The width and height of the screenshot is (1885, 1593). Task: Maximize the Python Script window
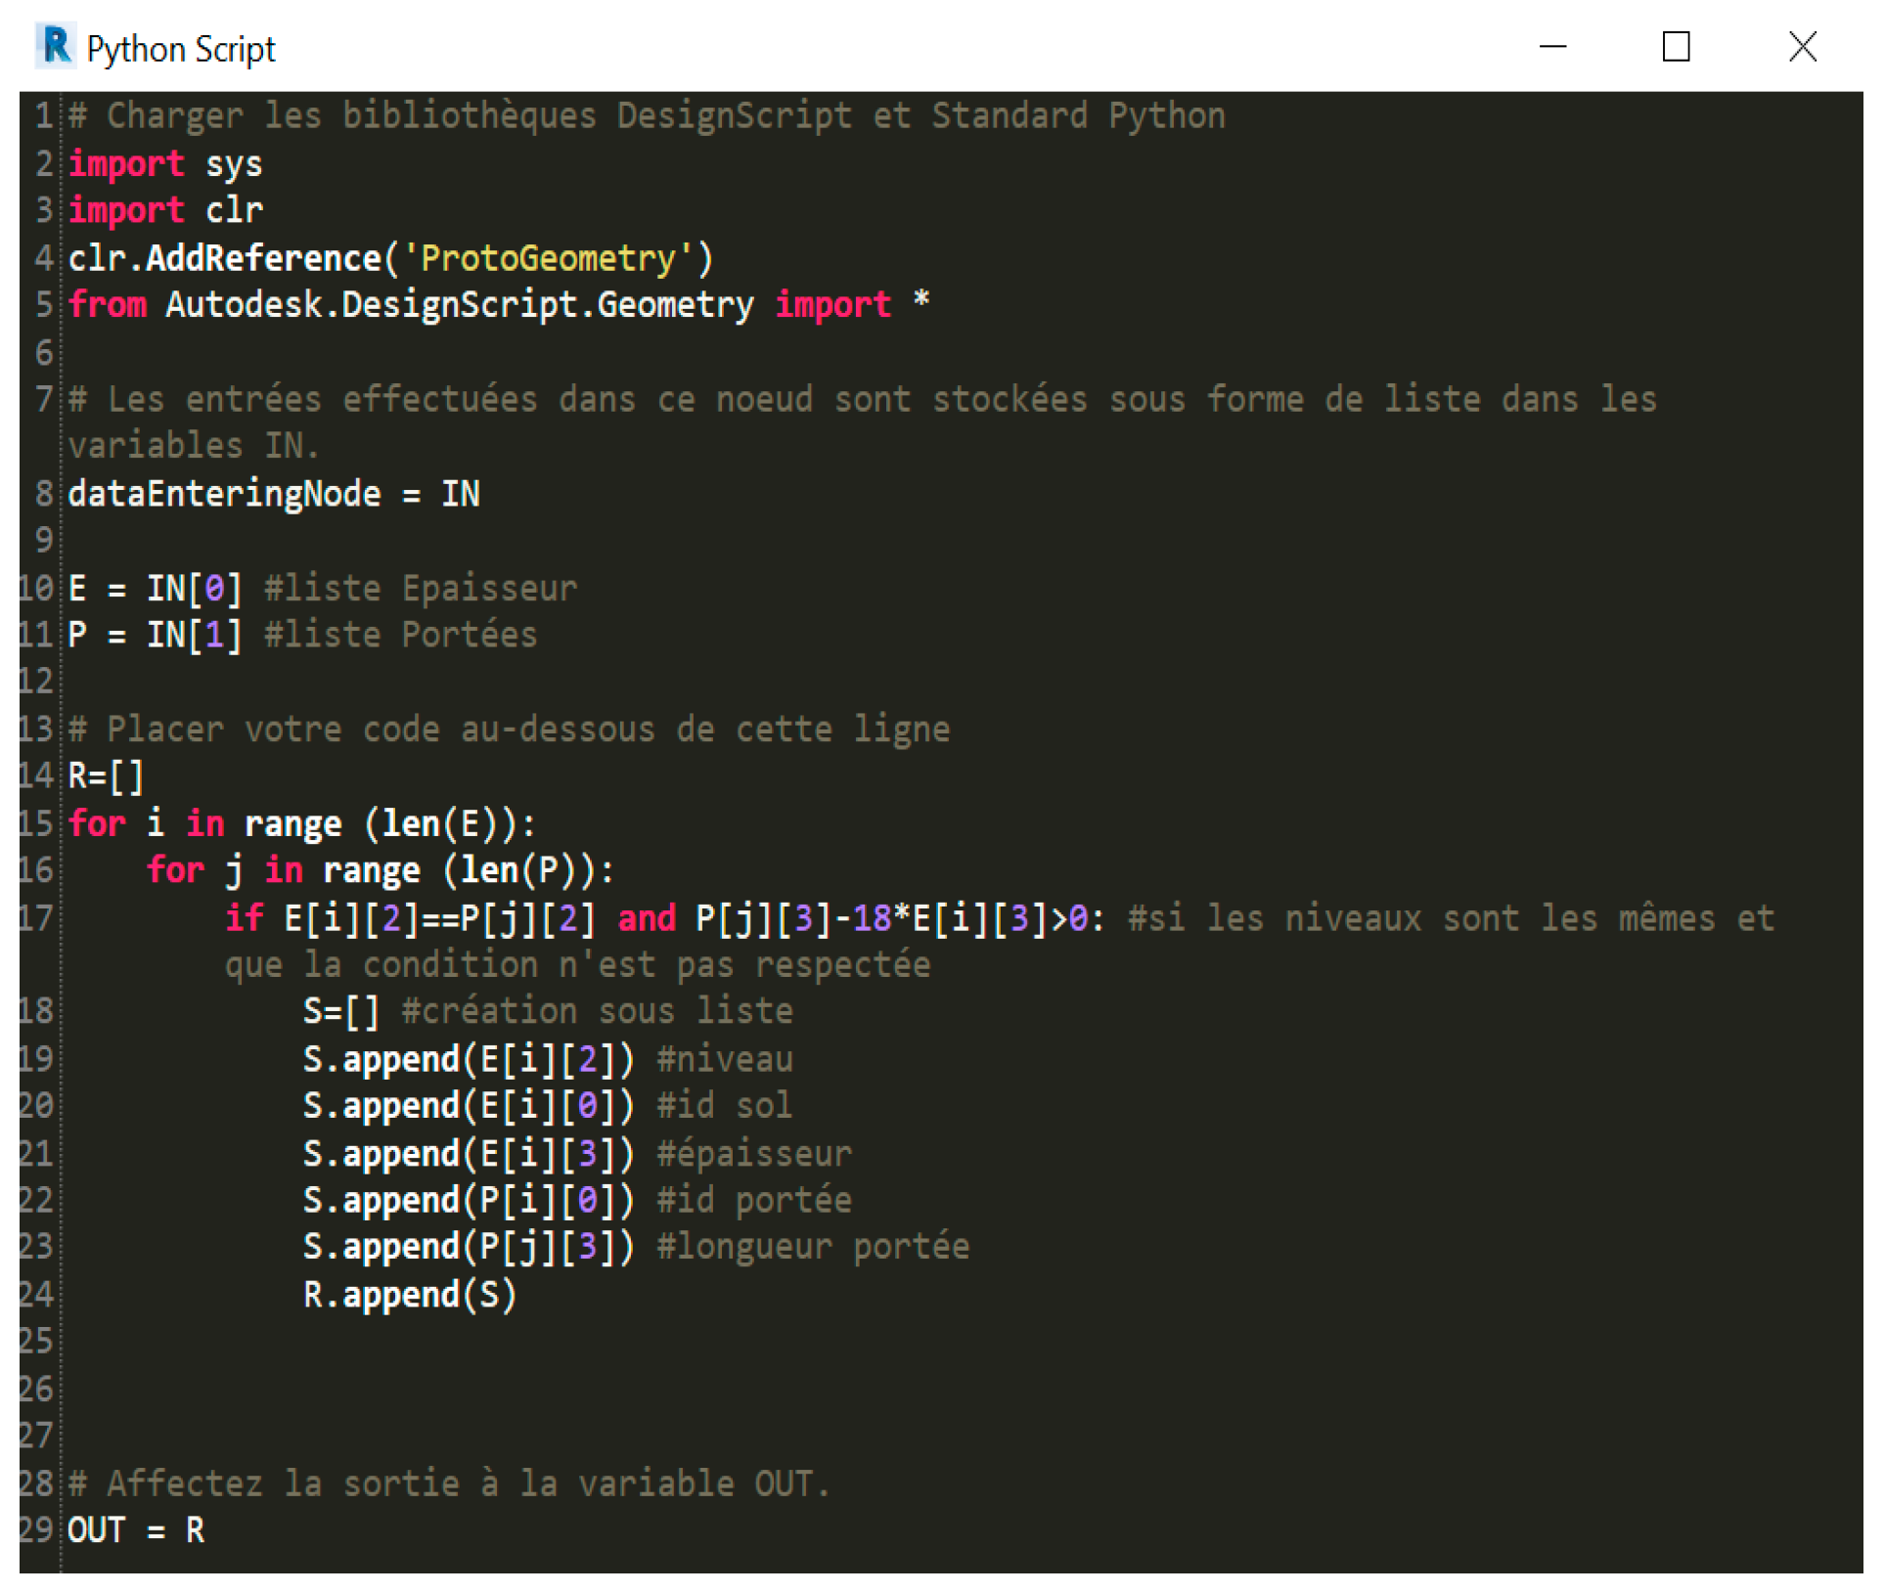[1675, 46]
